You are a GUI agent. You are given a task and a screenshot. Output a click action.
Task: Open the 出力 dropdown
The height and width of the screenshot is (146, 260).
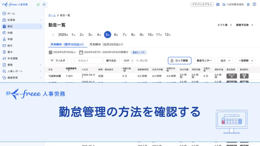point(225,61)
